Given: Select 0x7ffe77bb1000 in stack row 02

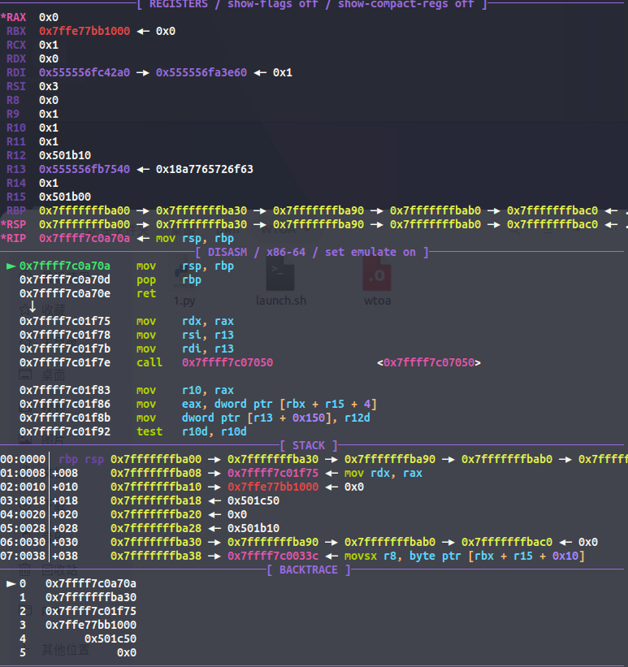Looking at the screenshot, I should [x=273, y=487].
